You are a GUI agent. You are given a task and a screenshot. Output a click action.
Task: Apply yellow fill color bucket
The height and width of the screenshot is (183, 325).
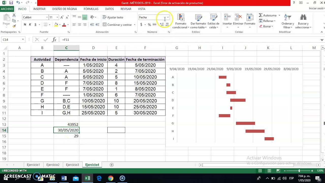[x=56, y=25]
